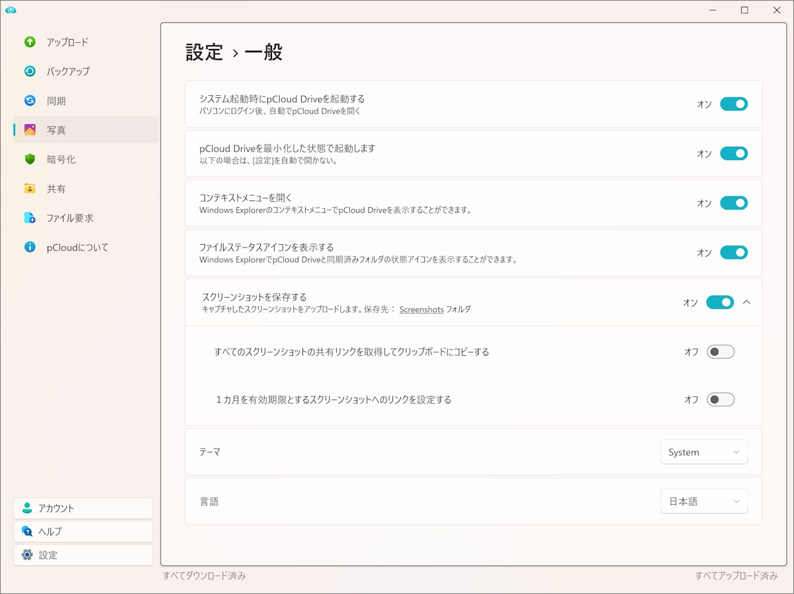Open the 設定 menu item
Viewport: 794px width, 594px height.
82,555
